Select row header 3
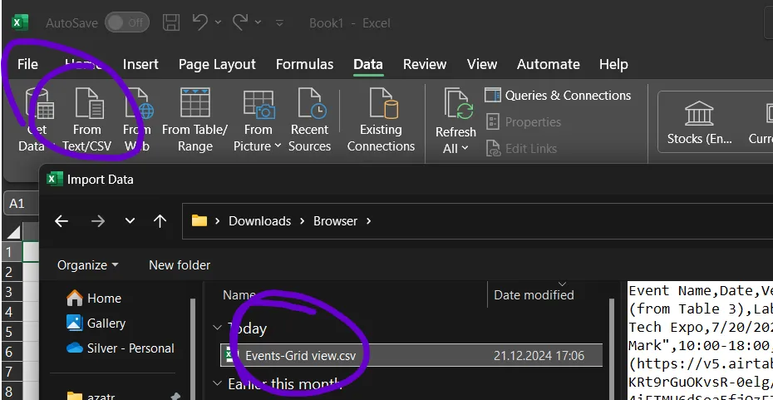773x400 pixels. point(11,292)
